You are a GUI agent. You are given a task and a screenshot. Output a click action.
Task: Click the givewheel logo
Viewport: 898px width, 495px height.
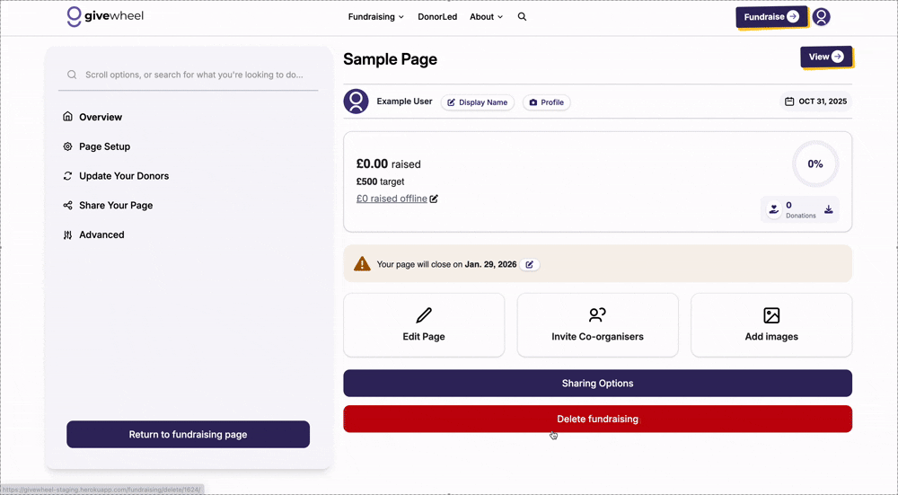click(x=105, y=16)
